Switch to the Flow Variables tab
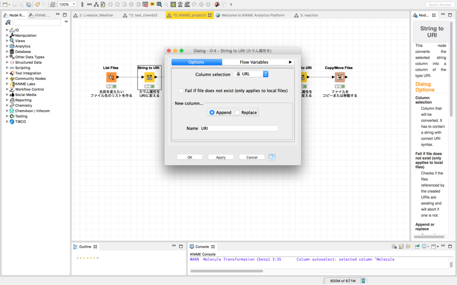 pyautogui.click(x=254, y=62)
